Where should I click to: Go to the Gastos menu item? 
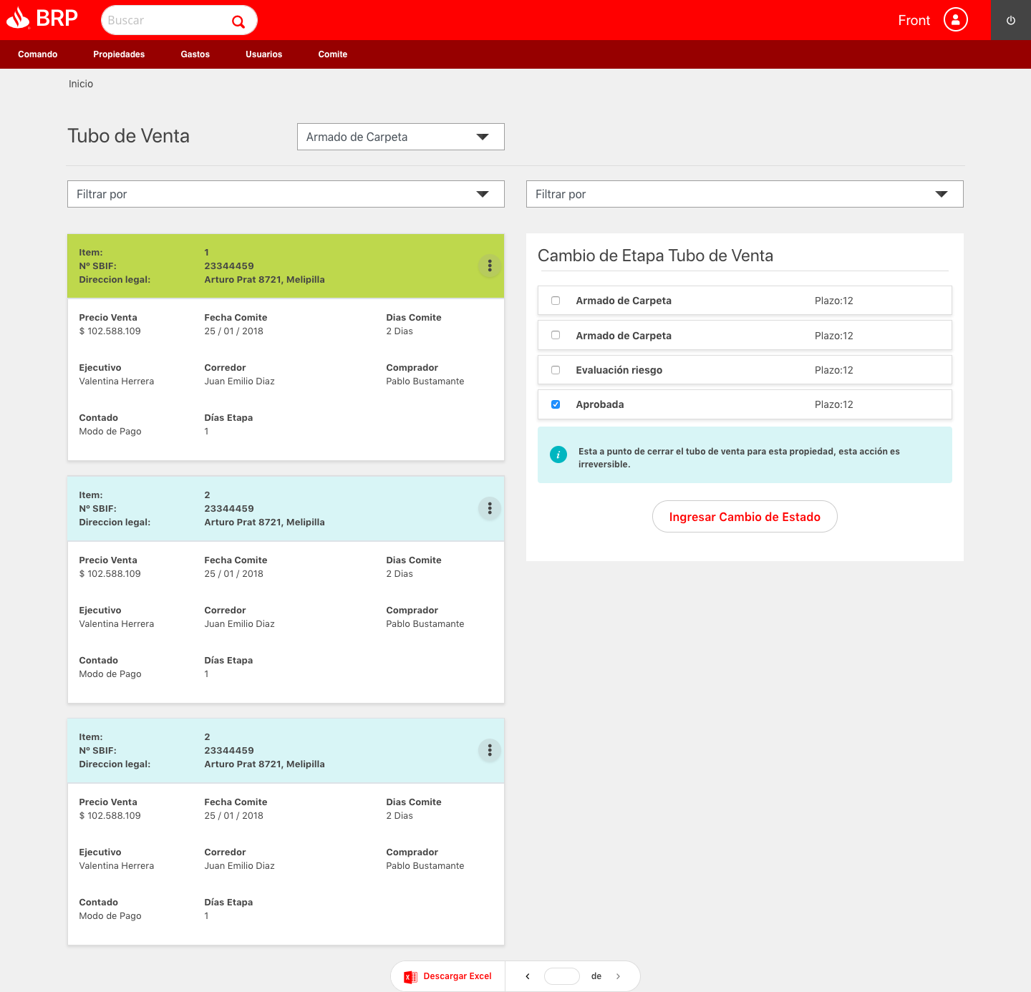point(195,54)
